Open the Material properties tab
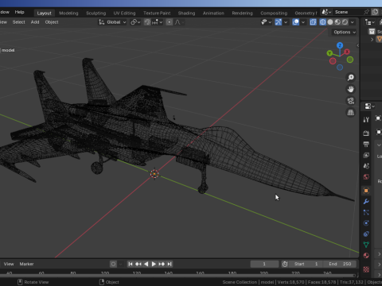 click(x=366, y=256)
